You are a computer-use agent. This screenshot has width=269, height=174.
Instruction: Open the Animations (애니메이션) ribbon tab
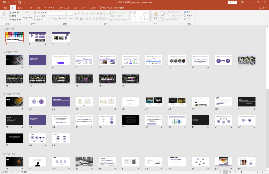point(50,7)
